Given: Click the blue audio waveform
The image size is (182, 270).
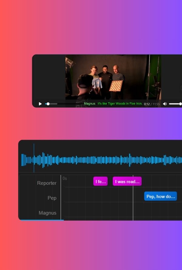Looking at the screenshot, I should click(106, 160).
